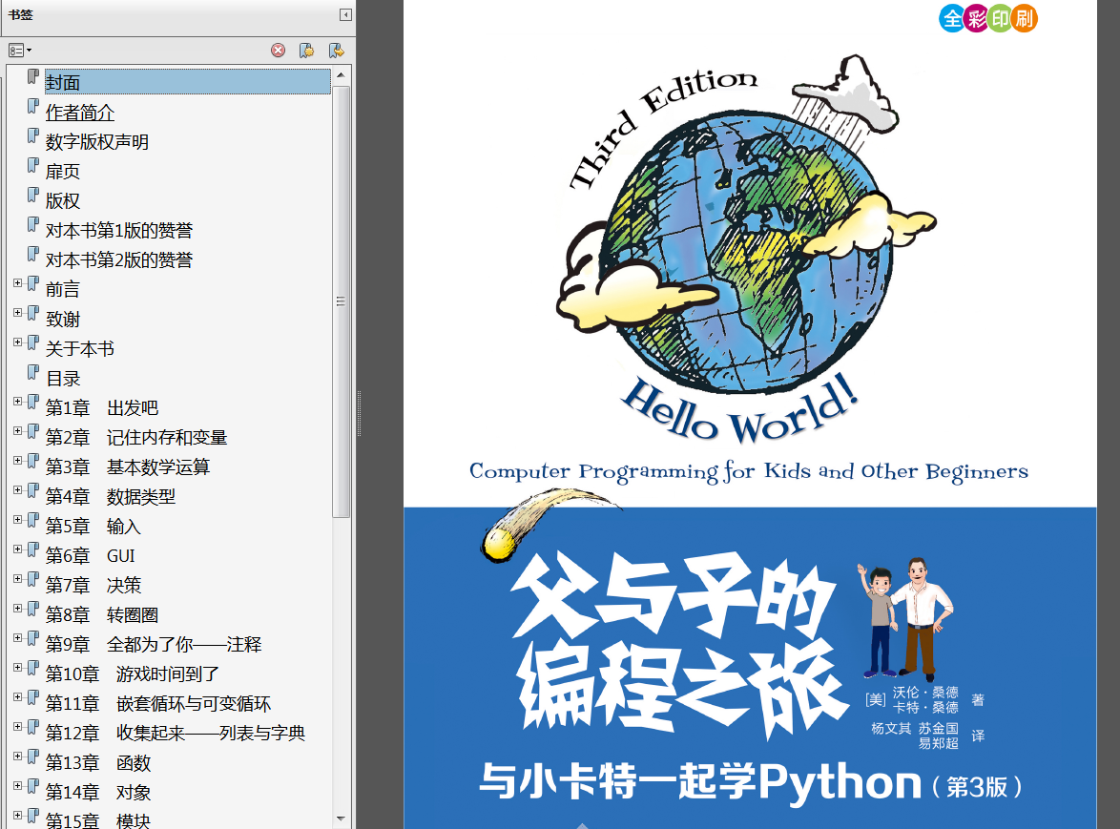Screen dimensions: 1120x829
Task: Click the bookmark icon beside 目录
Action: [x=32, y=372]
